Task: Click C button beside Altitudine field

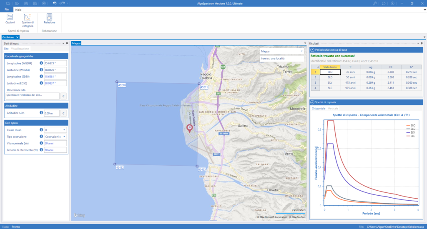Action: [x=63, y=113]
